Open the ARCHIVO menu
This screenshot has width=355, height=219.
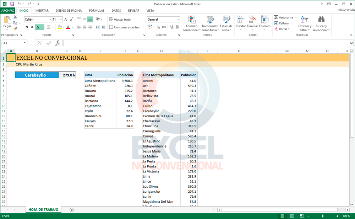click(x=8, y=11)
